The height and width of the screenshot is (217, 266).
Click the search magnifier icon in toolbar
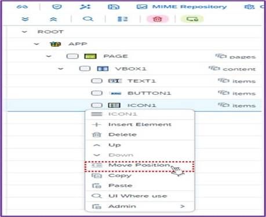click(88, 19)
